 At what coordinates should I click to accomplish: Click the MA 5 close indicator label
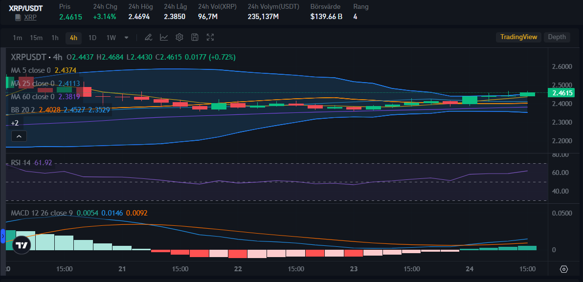[x=31, y=70]
